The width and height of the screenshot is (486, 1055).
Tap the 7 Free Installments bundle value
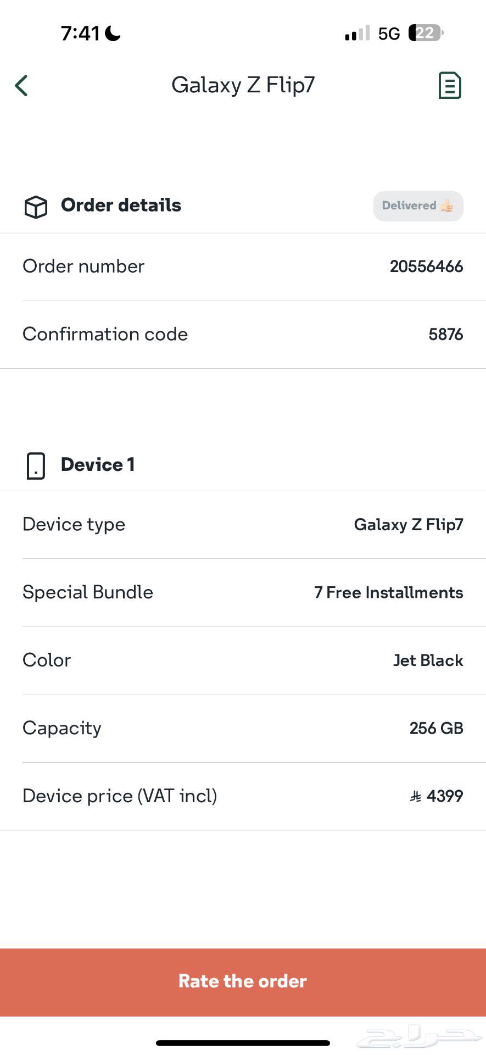coord(387,592)
